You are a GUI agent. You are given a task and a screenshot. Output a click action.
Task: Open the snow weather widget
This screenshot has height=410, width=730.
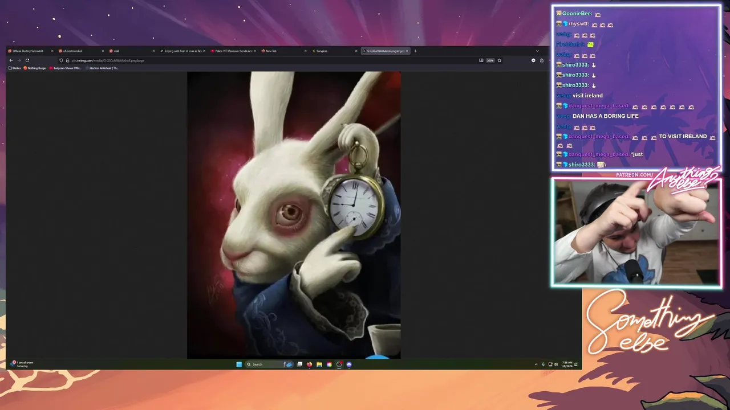[x=23, y=364]
